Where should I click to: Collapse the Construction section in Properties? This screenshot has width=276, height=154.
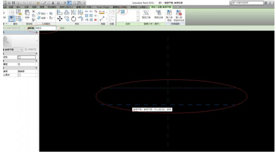click(x=37, y=54)
